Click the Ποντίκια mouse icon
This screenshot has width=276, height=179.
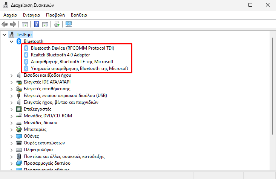(18, 156)
